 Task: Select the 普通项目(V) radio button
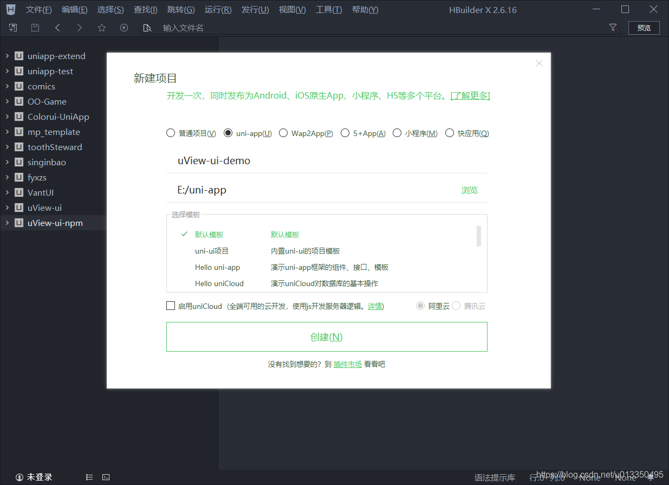pos(171,133)
